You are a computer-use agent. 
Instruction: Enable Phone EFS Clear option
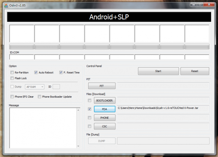point(12,97)
